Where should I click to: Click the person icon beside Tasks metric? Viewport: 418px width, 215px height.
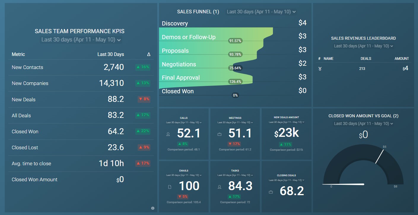pos(219,187)
